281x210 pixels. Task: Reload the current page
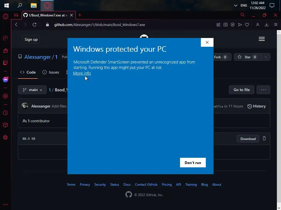click(34, 25)
